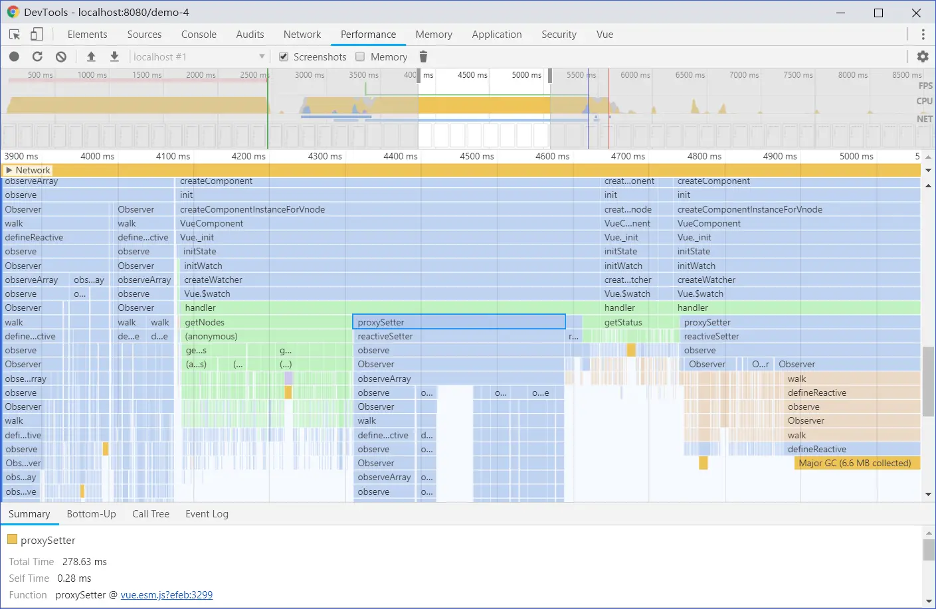Clear the recording with the clear icon
This screenshot has height=609, width=936.
click(x=61, y=57)
